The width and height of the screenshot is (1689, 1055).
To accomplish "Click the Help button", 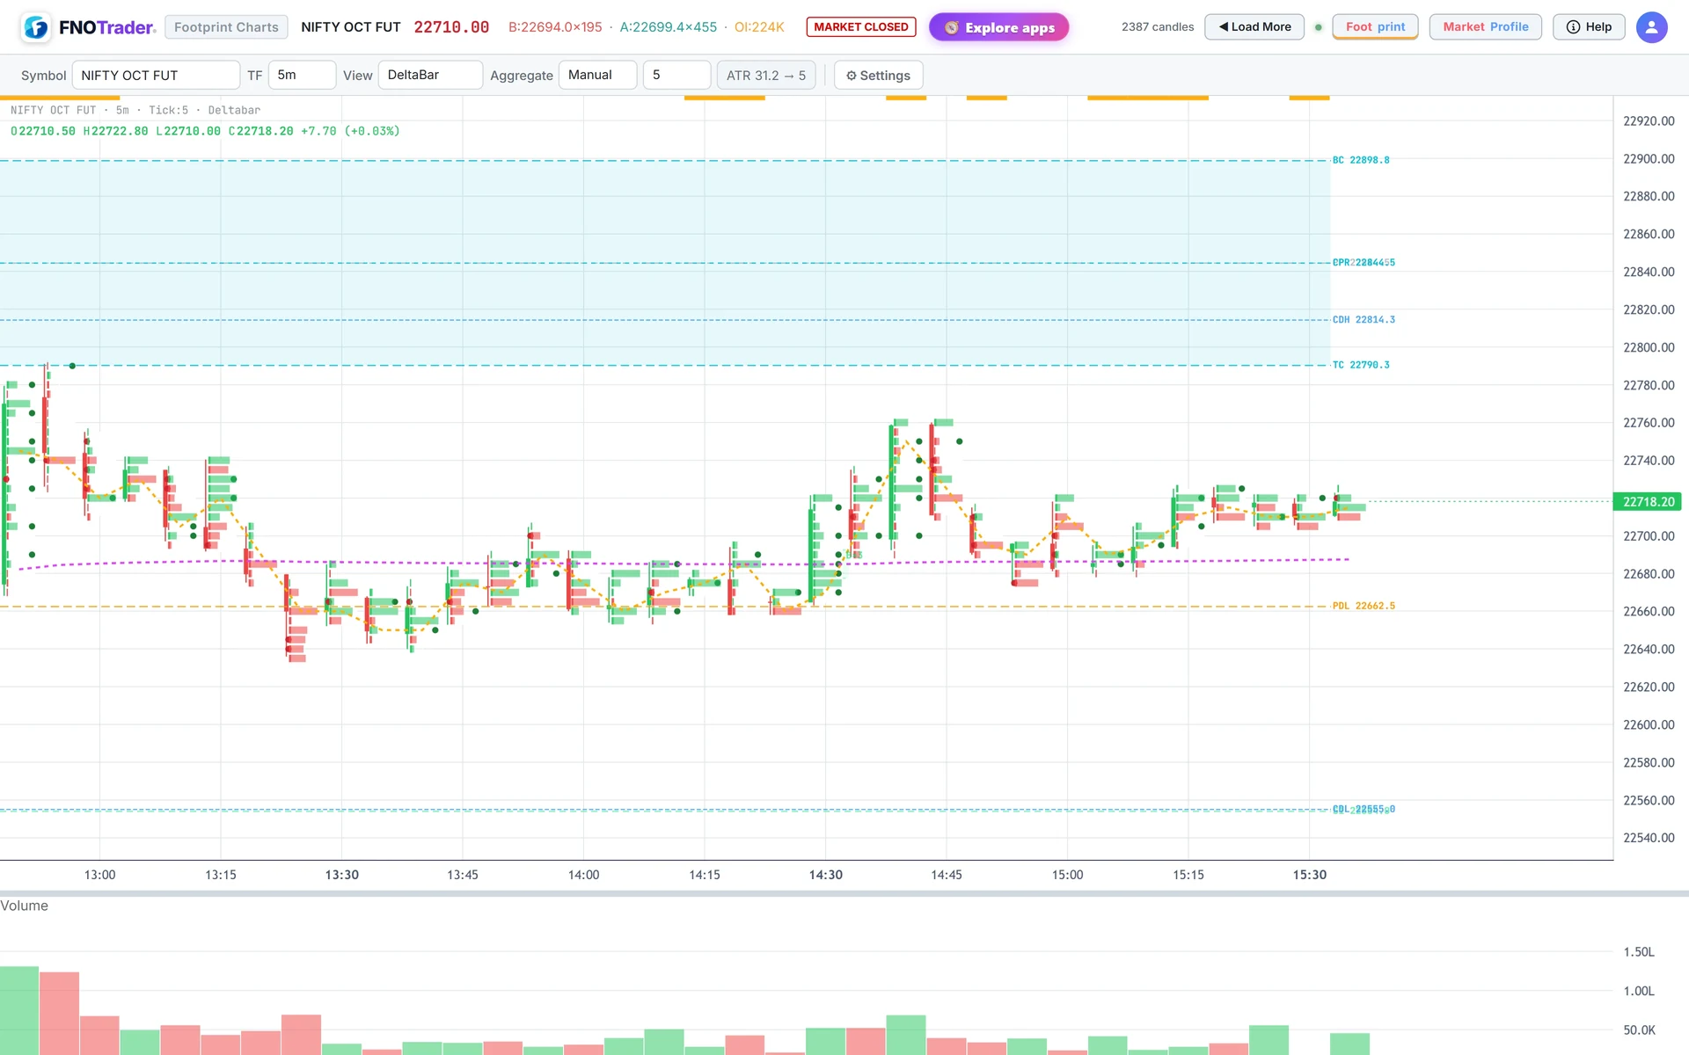I will point(1589,27).
